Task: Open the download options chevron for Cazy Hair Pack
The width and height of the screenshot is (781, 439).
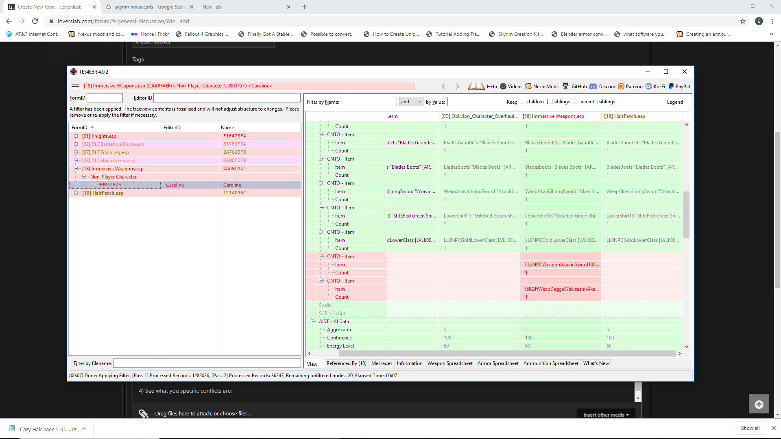Action: click(84, 428)
